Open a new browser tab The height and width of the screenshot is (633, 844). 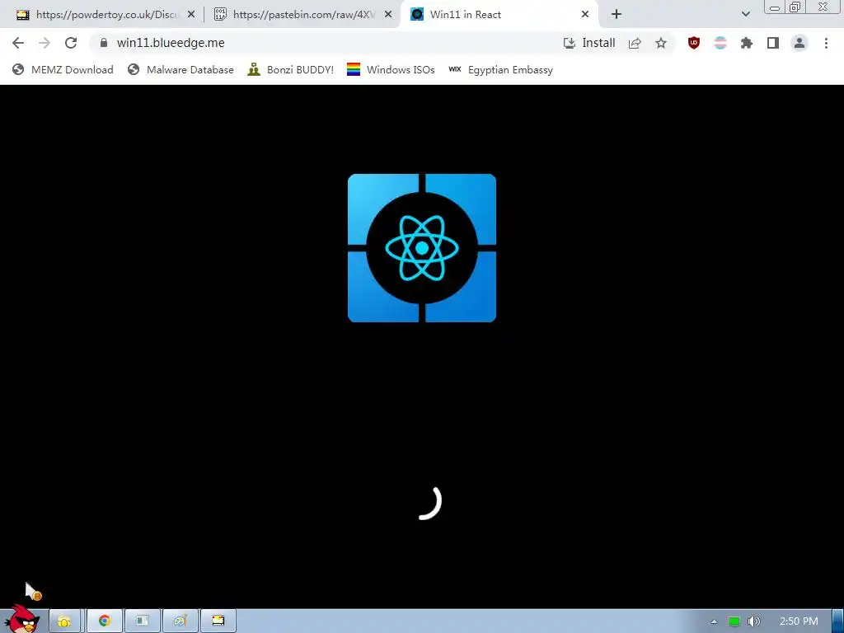point(617,15)
